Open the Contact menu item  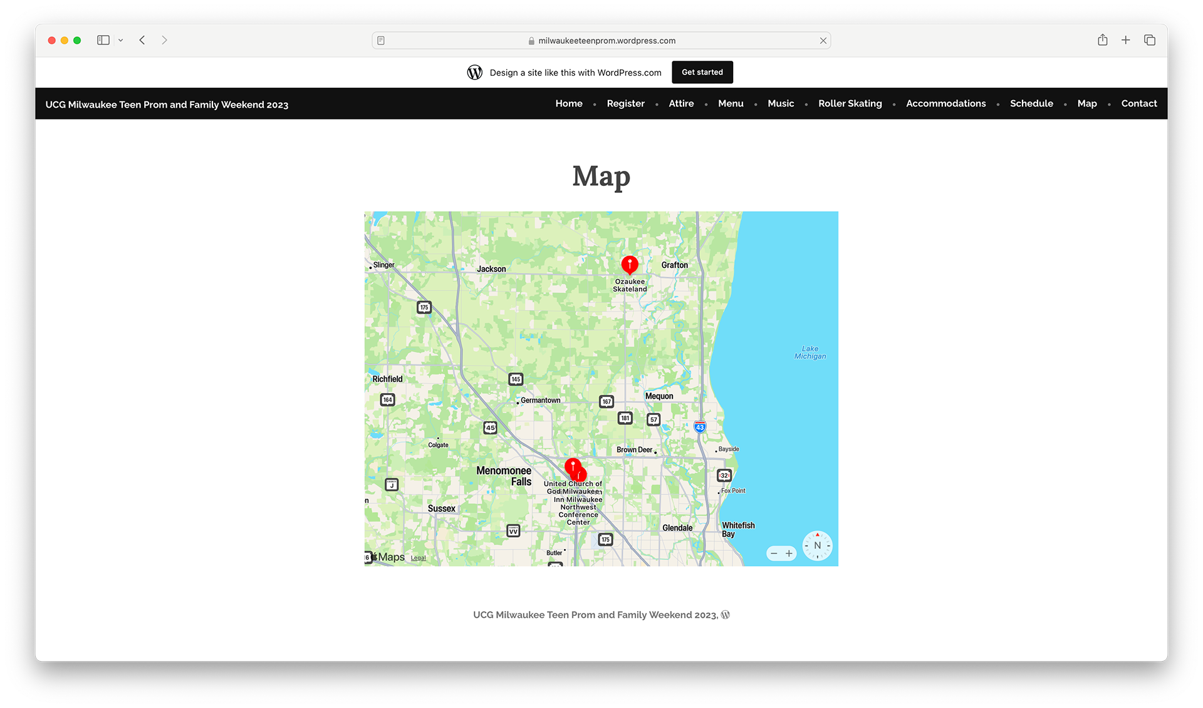coord(1138,103)
